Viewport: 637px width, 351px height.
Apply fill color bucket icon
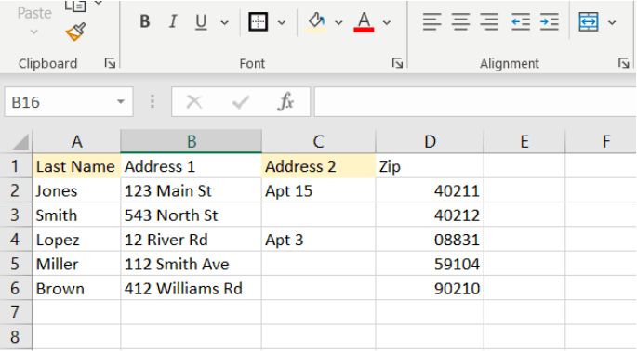[316, 21]
